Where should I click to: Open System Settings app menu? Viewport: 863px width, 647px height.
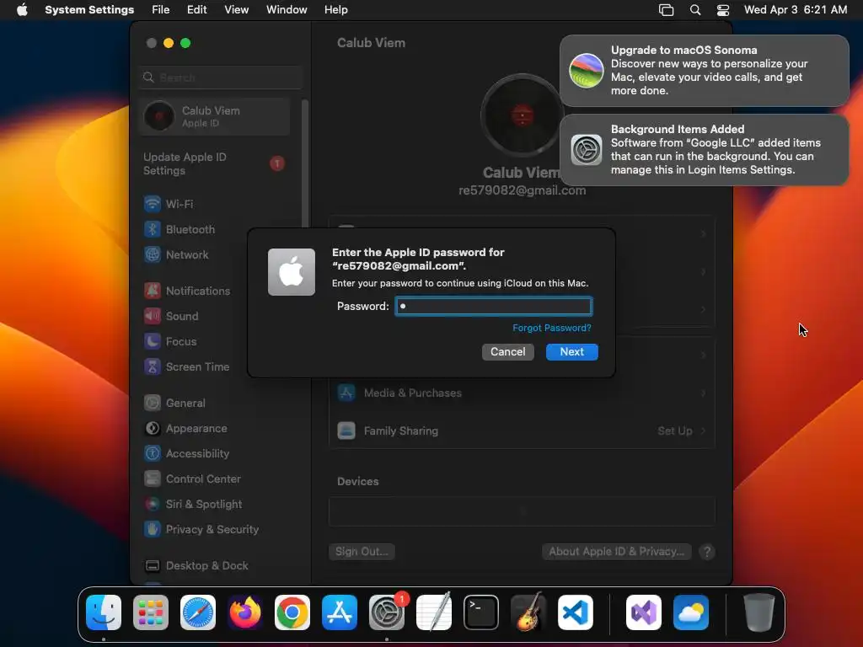click(x=89, y=10)
